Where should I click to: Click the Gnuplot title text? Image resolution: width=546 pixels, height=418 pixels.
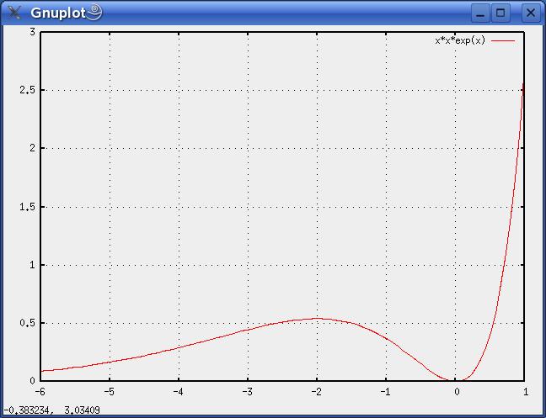coord(58,13)
